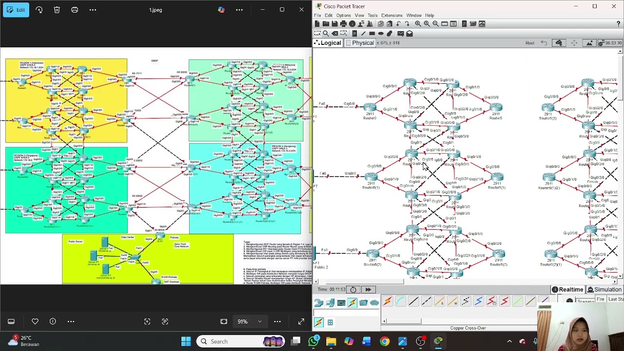The image size is (624, 351).
Task: Click the Edit button in Photos
Action: [x=16, y=10]
